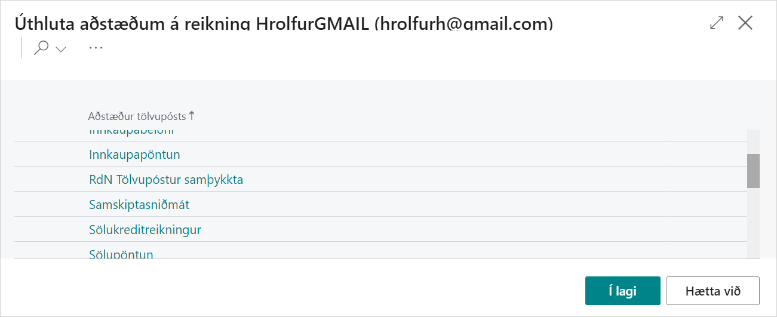Click the scrollbar track above the thumb

pos(753,141)
